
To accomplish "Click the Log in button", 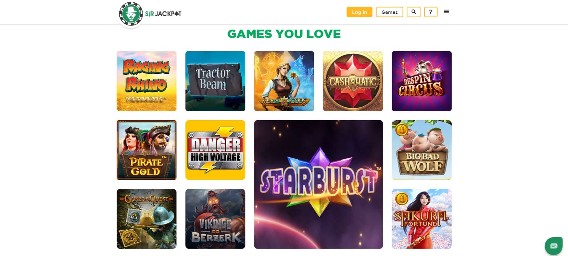I will tap(359, 12).
